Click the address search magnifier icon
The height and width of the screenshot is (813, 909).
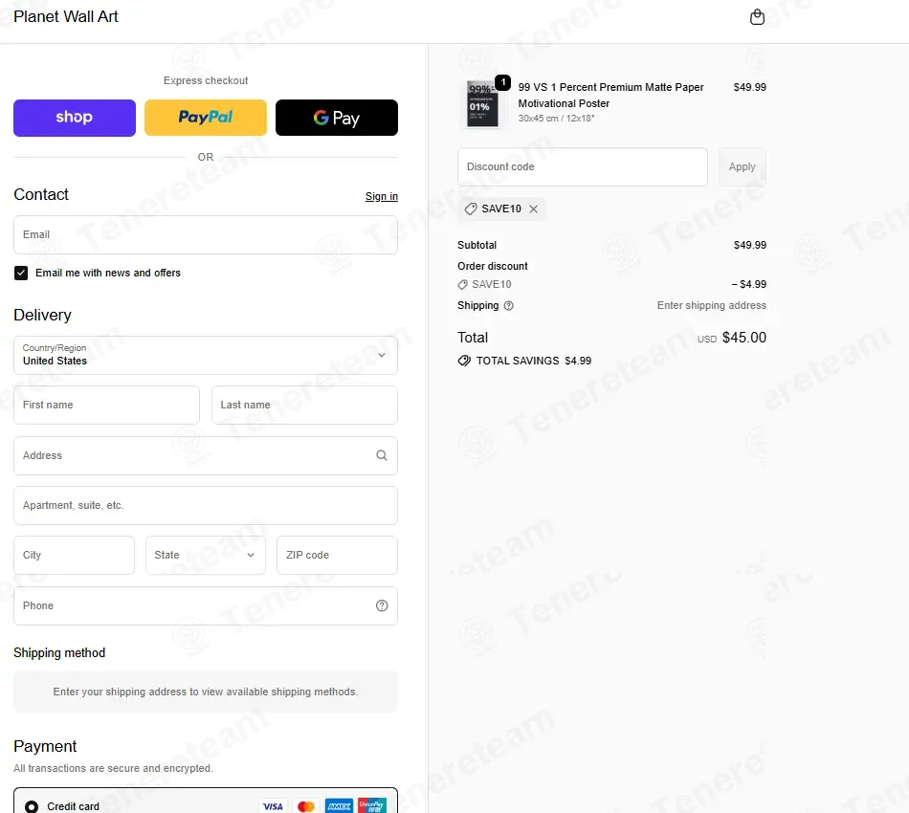click(x=382, y=455)
